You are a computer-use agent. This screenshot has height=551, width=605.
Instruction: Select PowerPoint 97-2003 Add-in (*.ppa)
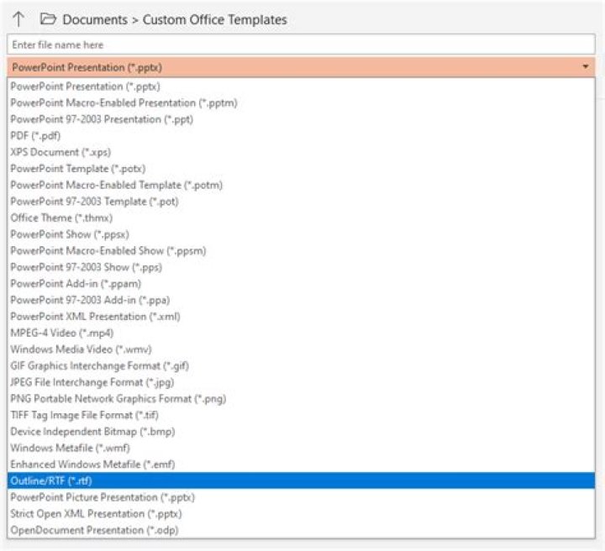[x=301, y=300]
